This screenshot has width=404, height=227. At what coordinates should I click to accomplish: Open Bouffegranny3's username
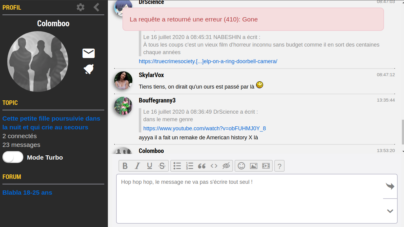(x=157, y=100)
